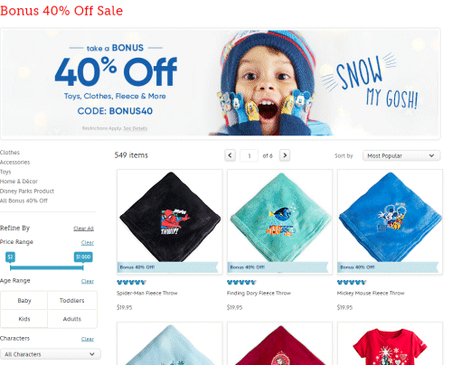Select the $2 minimum price handle
Image resolution: width=452 pixels, height=365 pixels.
point(10,257)
